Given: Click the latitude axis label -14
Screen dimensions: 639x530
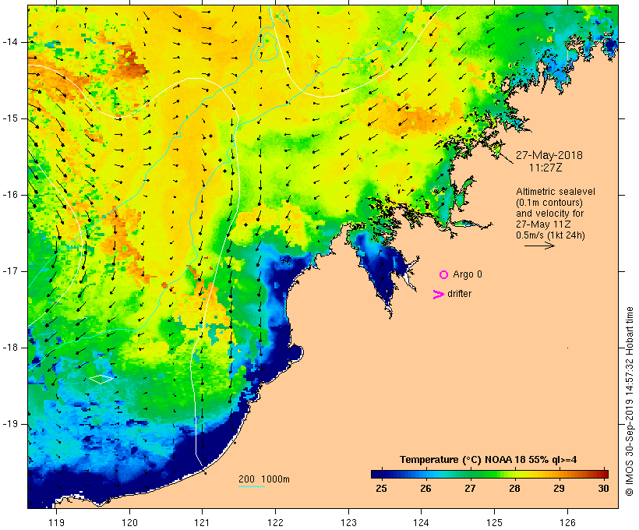Looking at the screenshot, I should point(10,42).
